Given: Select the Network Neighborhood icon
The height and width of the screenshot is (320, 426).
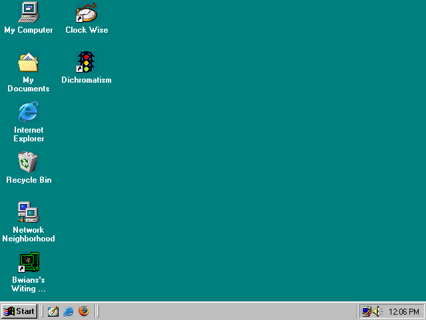Looking at the screenshot, I should [x=29, y=212].
